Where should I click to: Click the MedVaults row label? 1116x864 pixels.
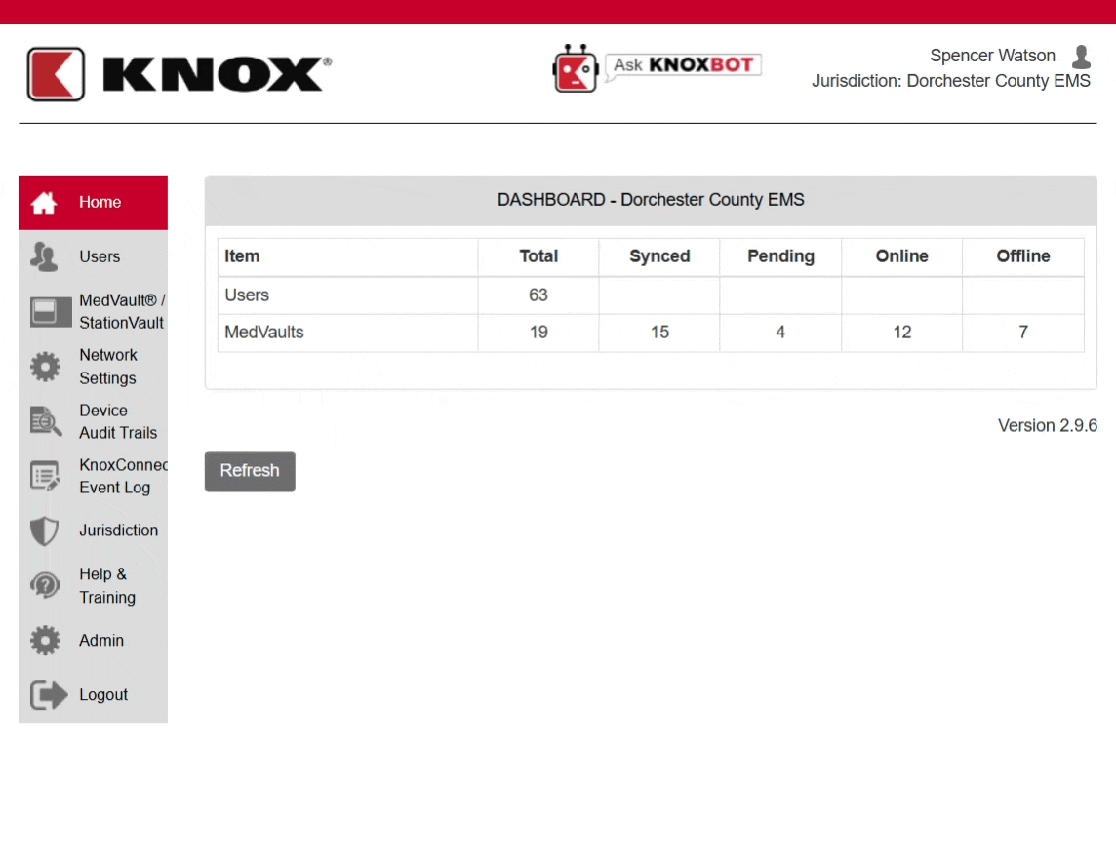(x=264, y=333)
